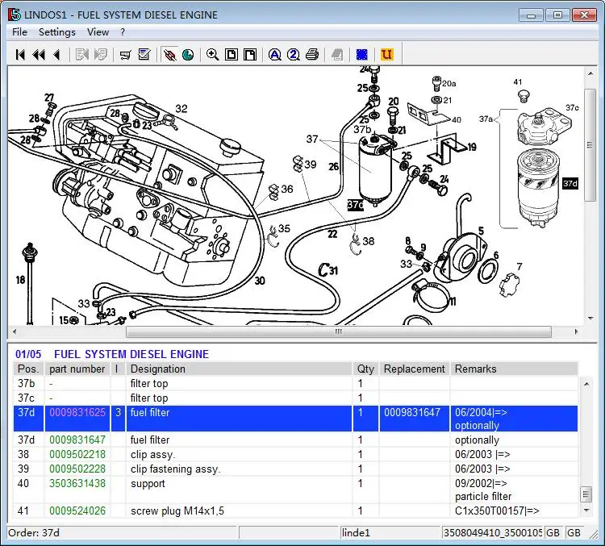Open the Settings menu
The height and width of the screenshot is (546, 605).
pos(57,32)
